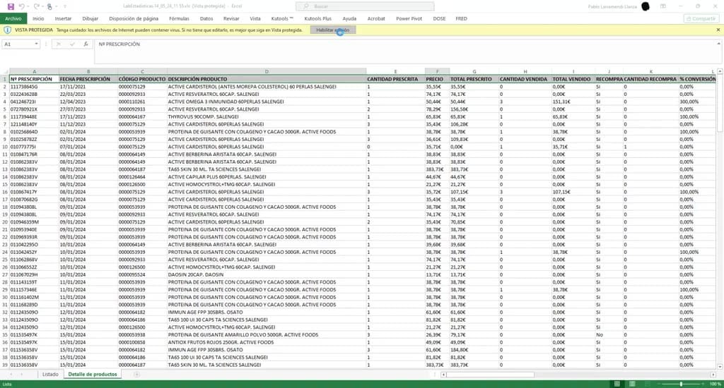Click the protected view shield info icon
This screenshot has height=388, width=724.
7,30
